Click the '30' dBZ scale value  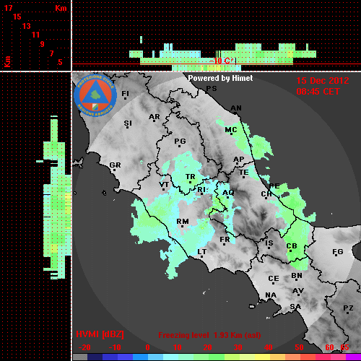tap(238, 347)
